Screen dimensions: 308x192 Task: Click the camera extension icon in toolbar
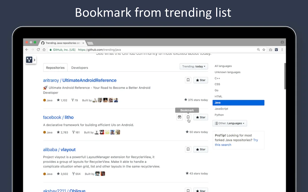click(271, 49)
